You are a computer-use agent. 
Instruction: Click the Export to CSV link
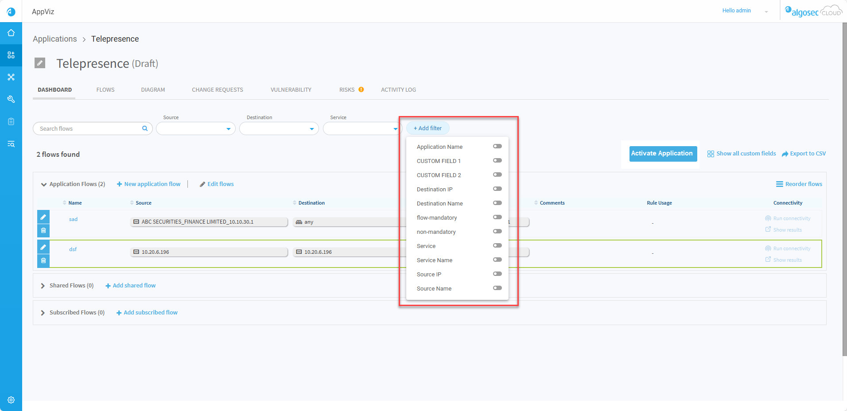(x=804, y=154)
